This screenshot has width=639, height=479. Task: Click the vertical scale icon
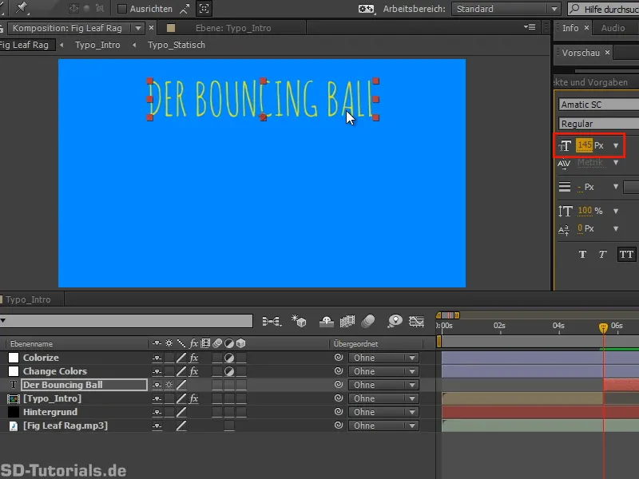coord(566,211)
